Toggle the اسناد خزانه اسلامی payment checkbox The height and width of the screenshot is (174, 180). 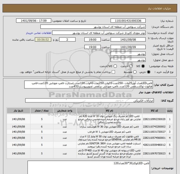point(113,72)
